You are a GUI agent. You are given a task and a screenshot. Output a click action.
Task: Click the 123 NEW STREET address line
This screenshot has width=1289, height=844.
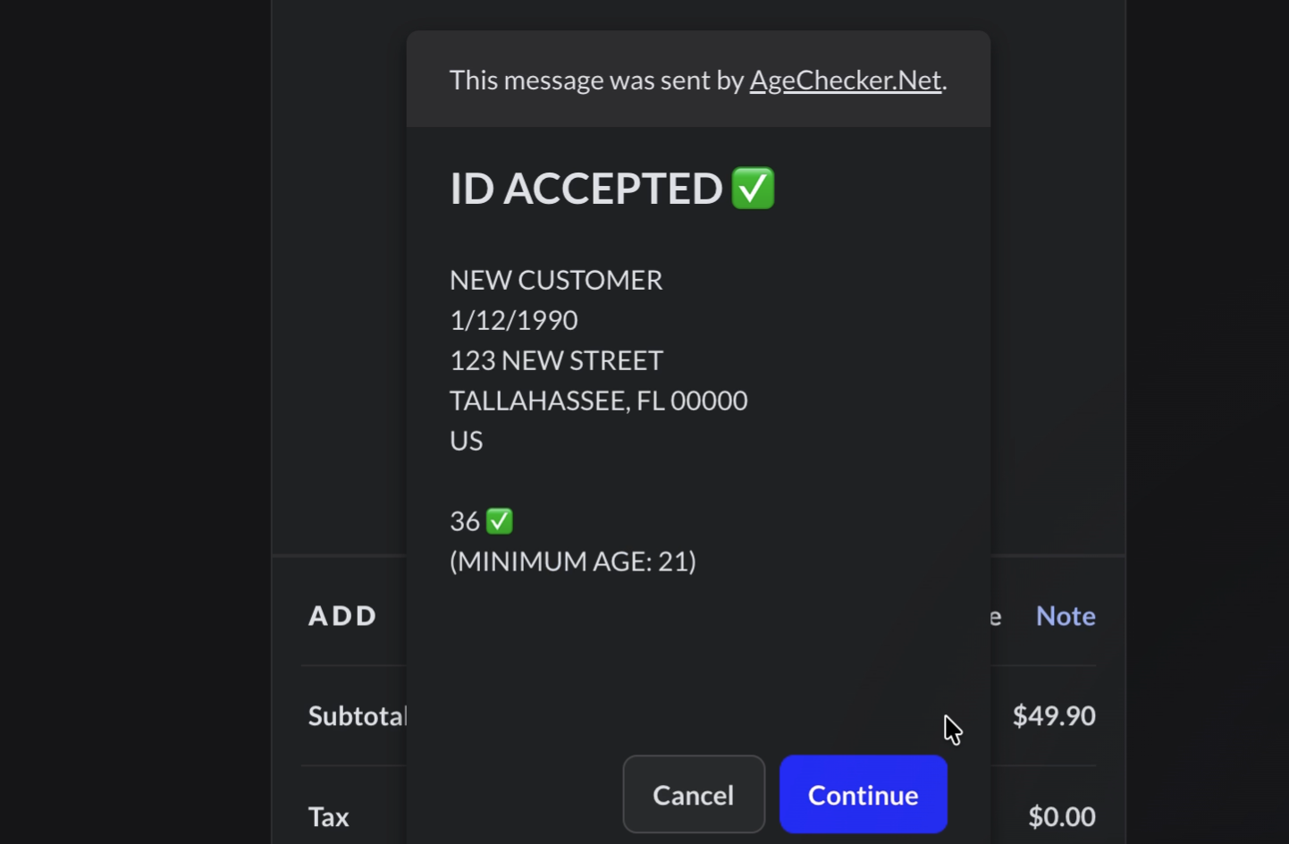click(556, 360)
